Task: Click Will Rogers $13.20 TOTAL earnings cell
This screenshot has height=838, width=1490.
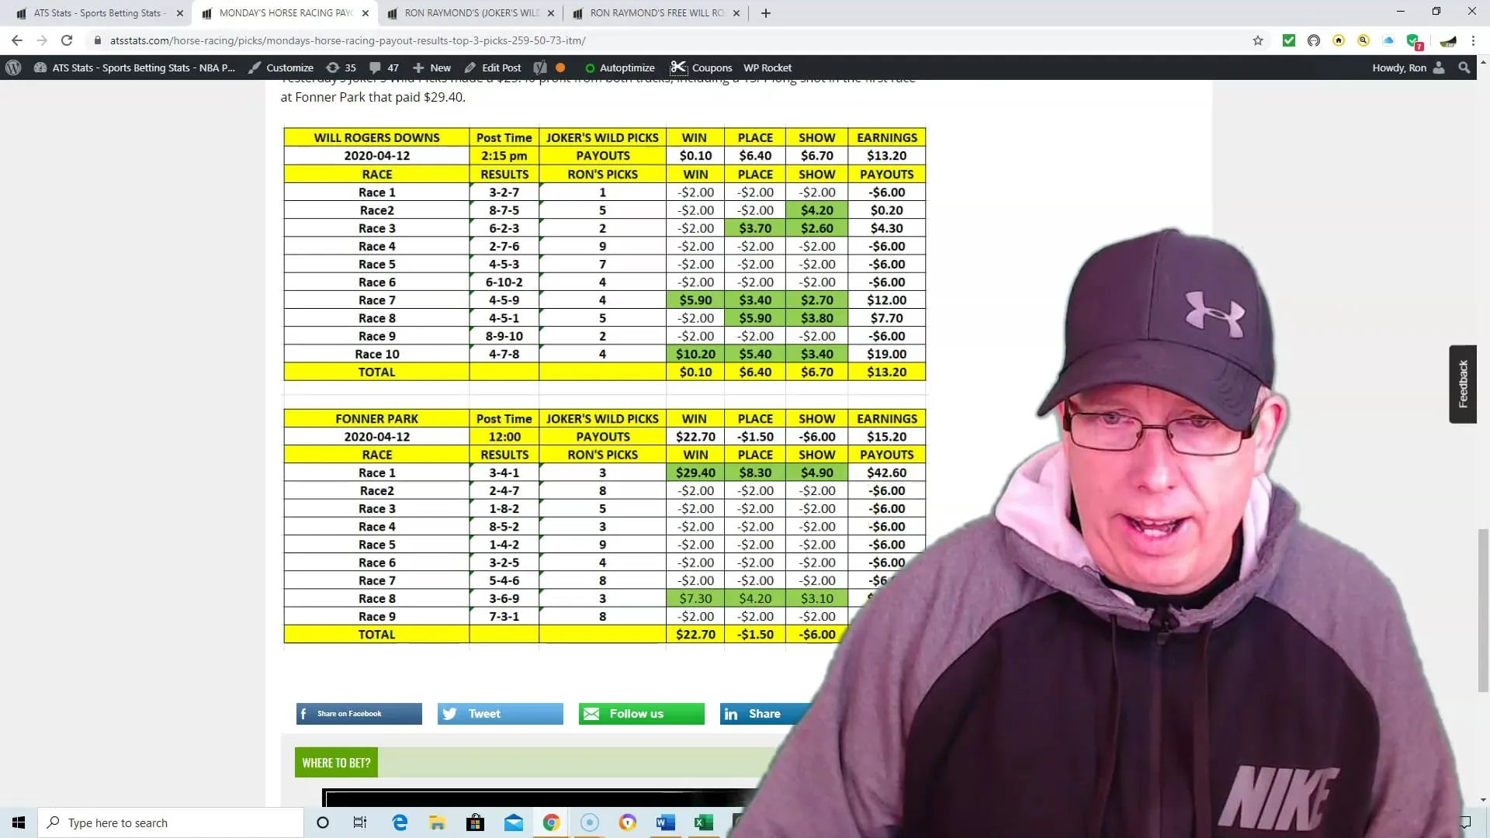Action: tap(886, 372)
